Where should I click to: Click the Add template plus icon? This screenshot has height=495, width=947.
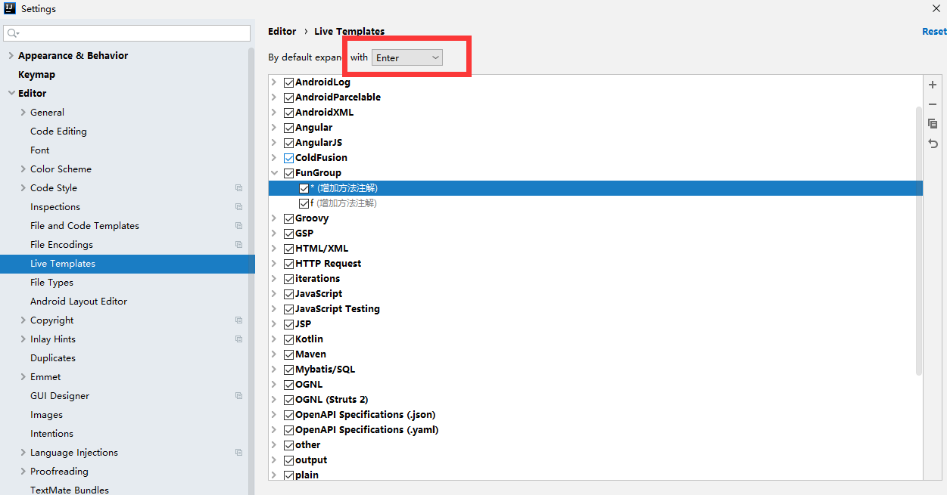click(x=933, y=85)
